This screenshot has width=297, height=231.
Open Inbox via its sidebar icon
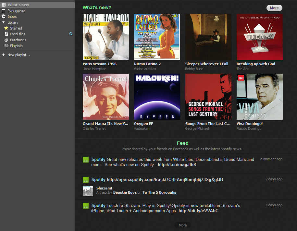click(x=4, y=17)
